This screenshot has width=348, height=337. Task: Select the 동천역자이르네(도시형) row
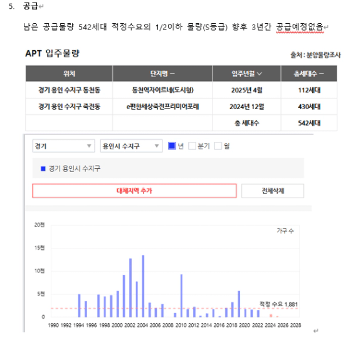181,90
